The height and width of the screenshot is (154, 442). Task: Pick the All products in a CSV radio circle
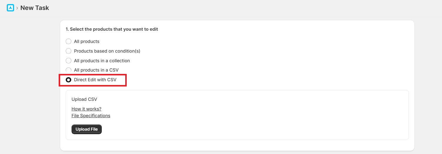coord(68,70)
